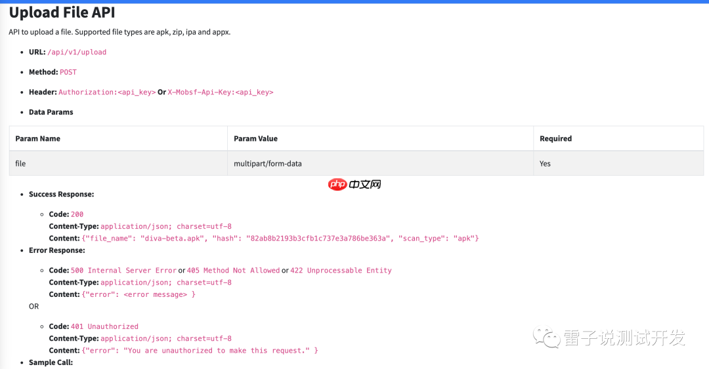Select the POST method value
The image size is (709, 369).
(68, 72)
